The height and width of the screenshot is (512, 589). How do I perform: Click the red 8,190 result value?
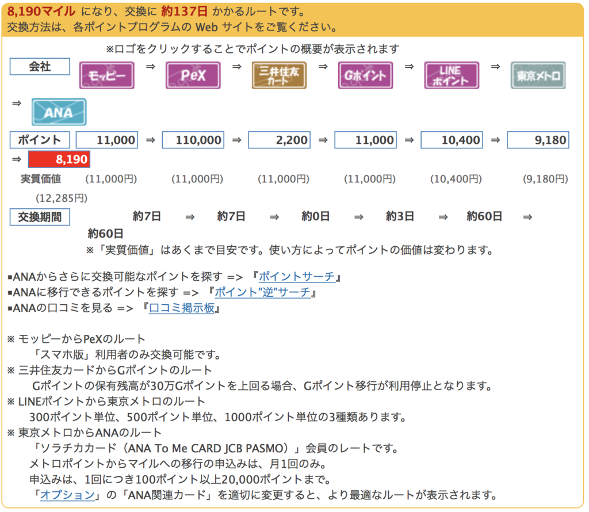tap(59, 159)
